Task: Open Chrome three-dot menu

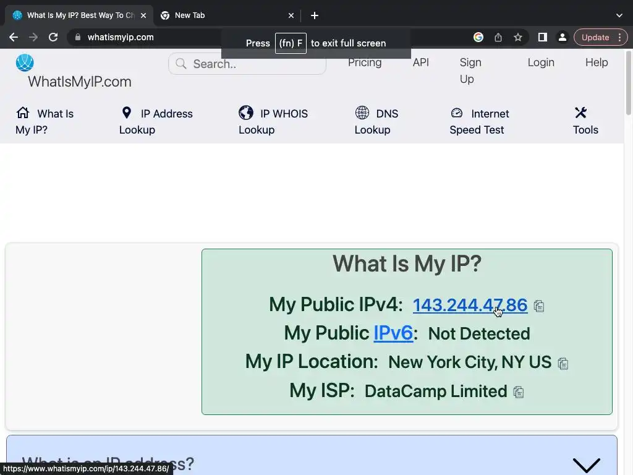Action: tap(619, 37)
